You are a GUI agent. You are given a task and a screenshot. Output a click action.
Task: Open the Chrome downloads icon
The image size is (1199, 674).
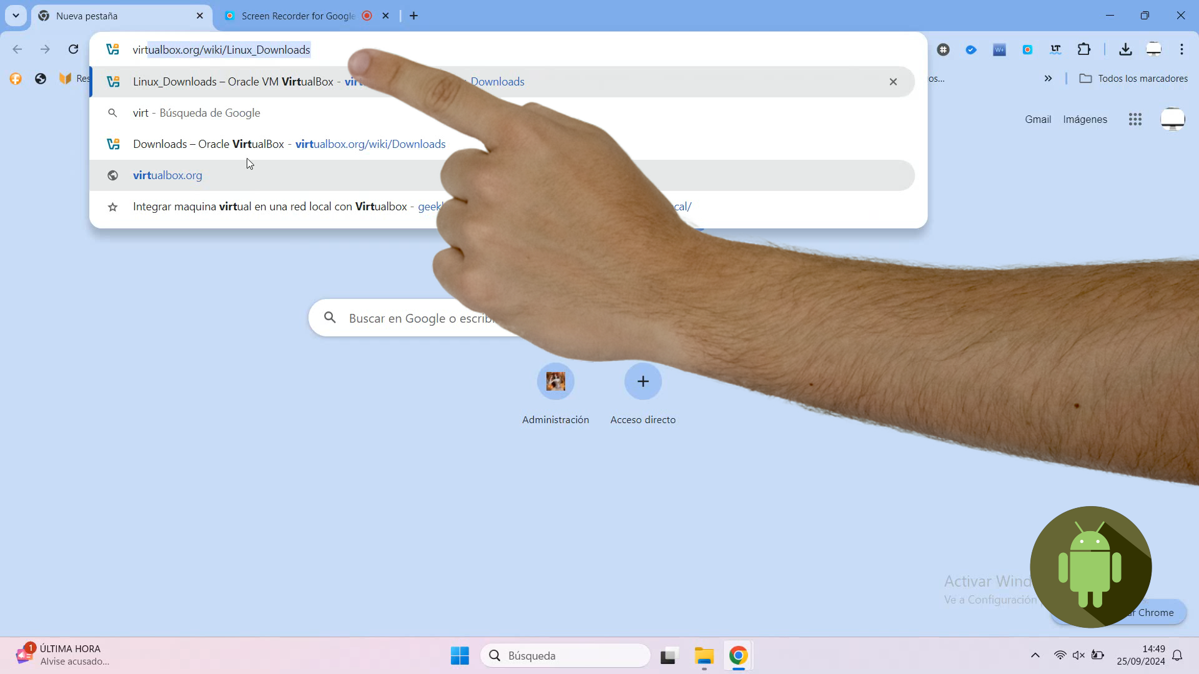click(1125, 49)
